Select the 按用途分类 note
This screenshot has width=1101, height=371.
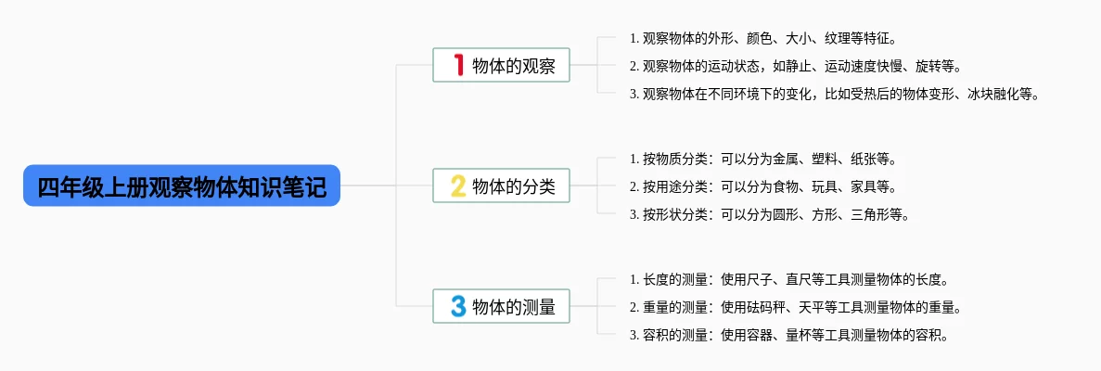click(x=762, y=186)
